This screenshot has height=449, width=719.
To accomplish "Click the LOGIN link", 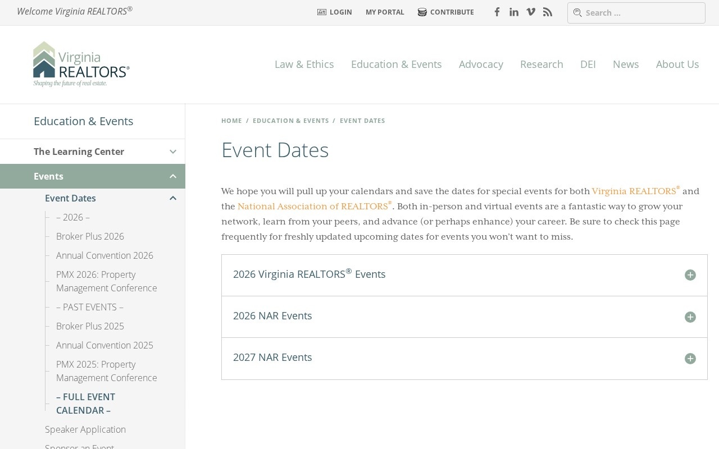I will coord(335,12).
